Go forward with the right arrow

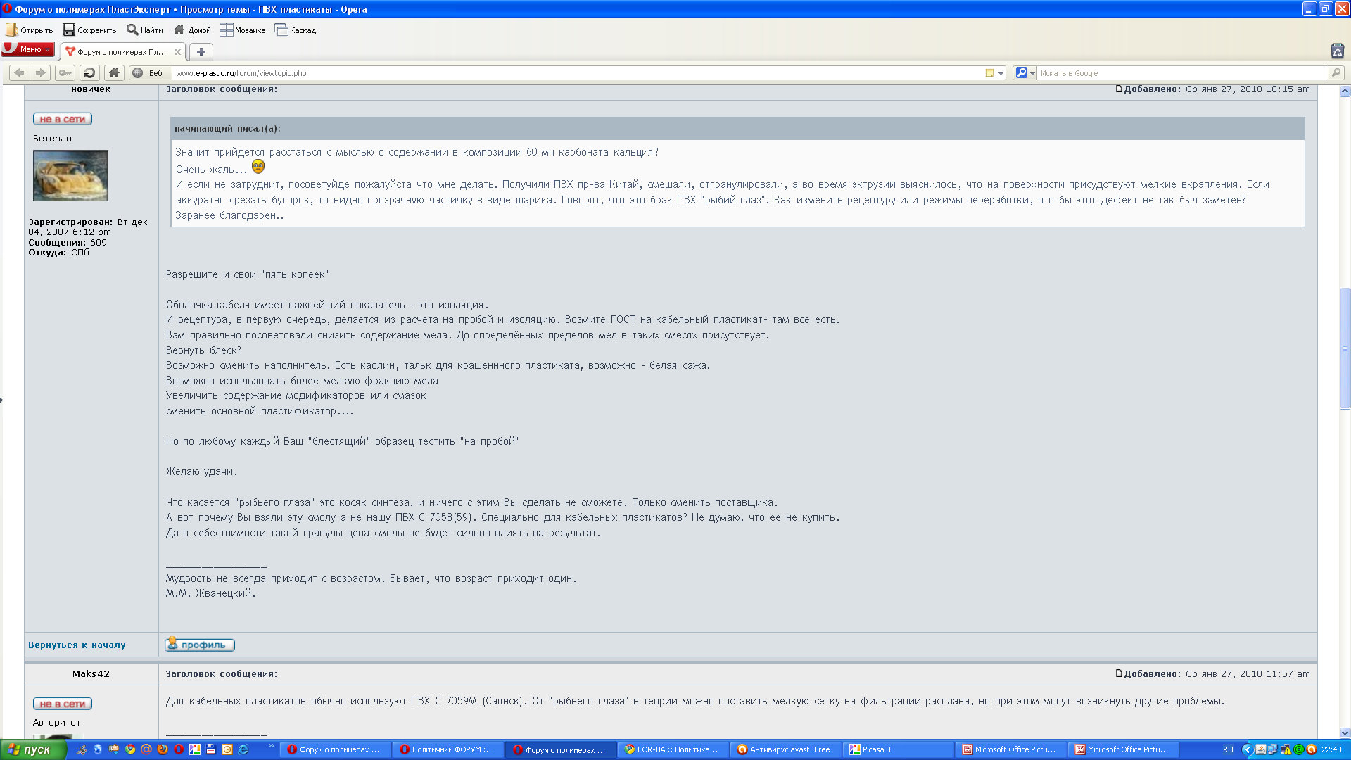tap(41, 72)
